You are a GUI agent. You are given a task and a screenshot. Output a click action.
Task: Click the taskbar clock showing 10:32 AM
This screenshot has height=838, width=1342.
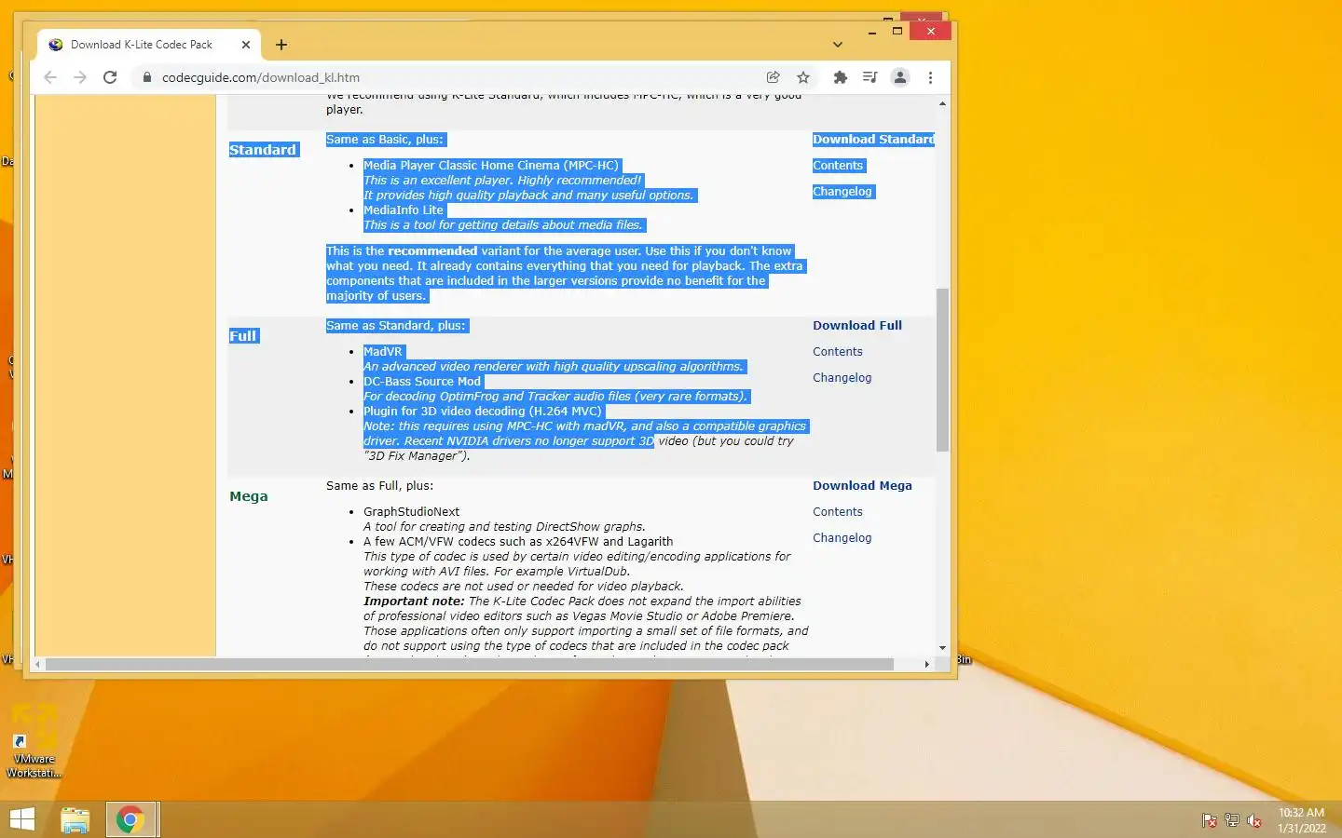[1301, 820]
